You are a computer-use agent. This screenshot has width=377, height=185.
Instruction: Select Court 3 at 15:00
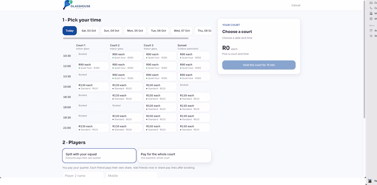160,87
